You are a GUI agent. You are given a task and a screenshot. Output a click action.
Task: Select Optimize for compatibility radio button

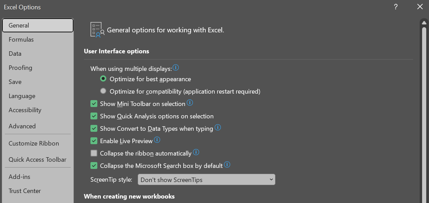point(103,92)
